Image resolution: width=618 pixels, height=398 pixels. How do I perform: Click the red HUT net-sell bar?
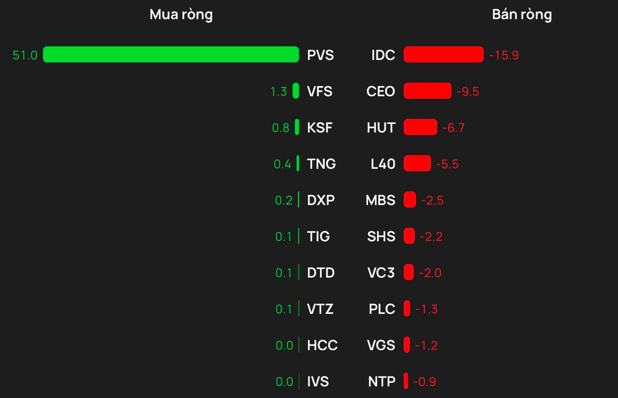(x=420, y=127)
